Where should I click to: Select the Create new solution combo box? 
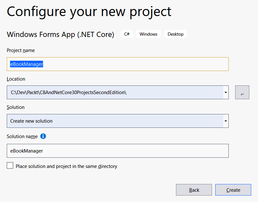[118, 121]
